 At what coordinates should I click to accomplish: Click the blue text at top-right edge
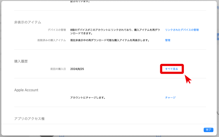click(217, 7)
